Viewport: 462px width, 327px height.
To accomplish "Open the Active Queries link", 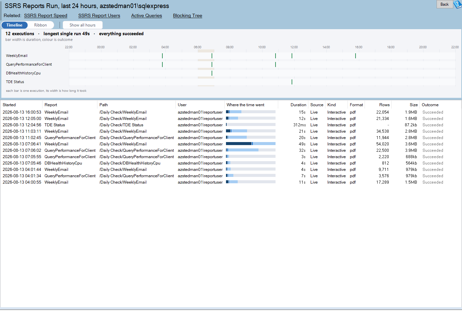I will point(147,15).
